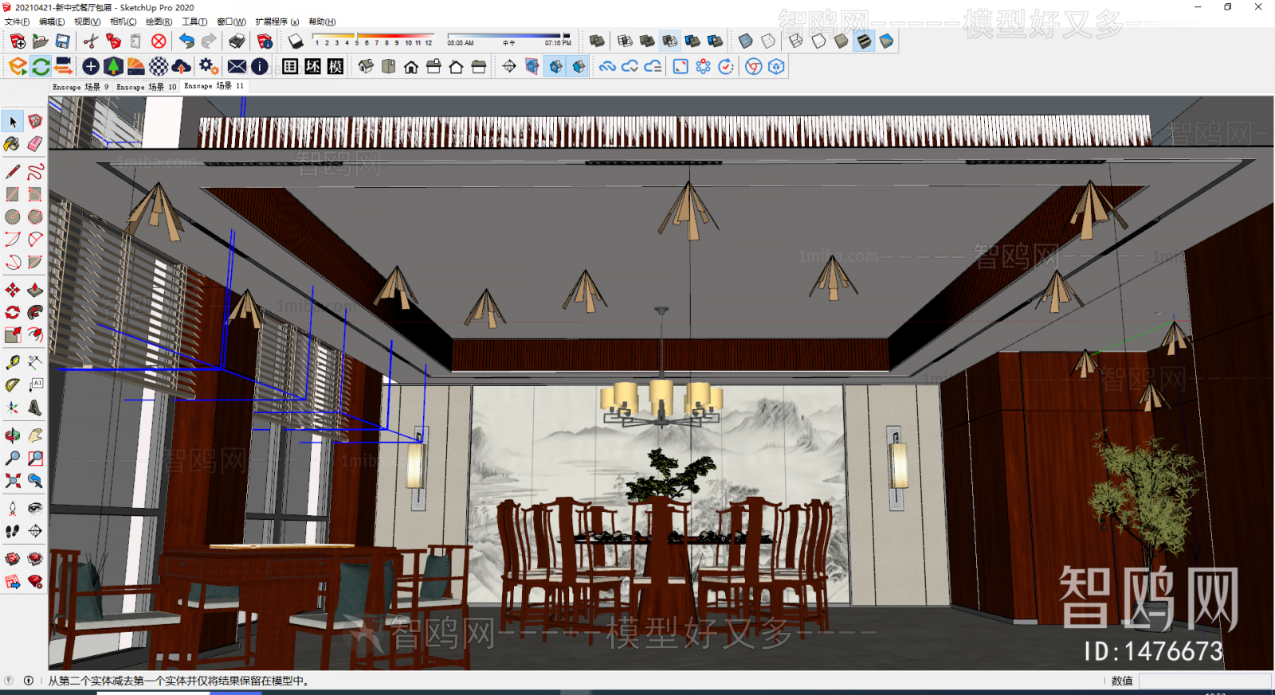Activate the Orbit tool
Viewport: 1275px width, 695px height.
pyautogui.click(x=13, y=435)
